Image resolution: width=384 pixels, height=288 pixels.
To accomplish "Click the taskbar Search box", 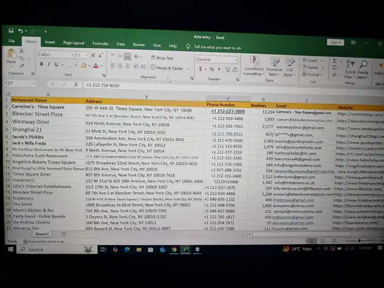I will coord(57,250).
